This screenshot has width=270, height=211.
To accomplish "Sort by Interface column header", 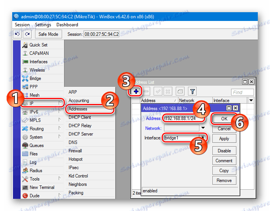I will [x=230, y=101].
